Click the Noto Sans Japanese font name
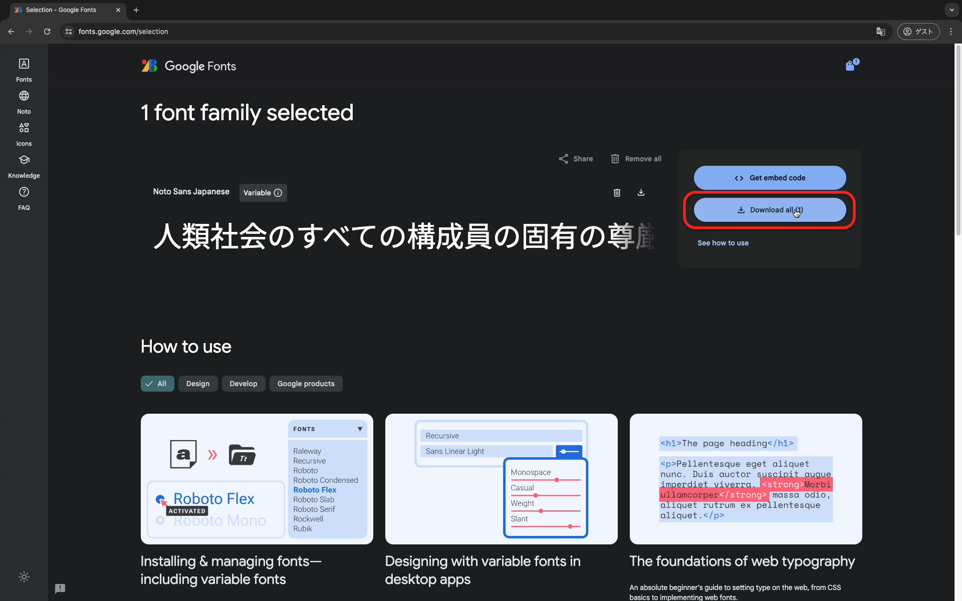The width and height of the screenshot is (962, 601). [x=191, y=192]
